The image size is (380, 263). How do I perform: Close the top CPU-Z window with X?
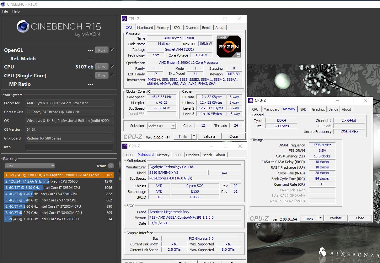click(239, 19)
